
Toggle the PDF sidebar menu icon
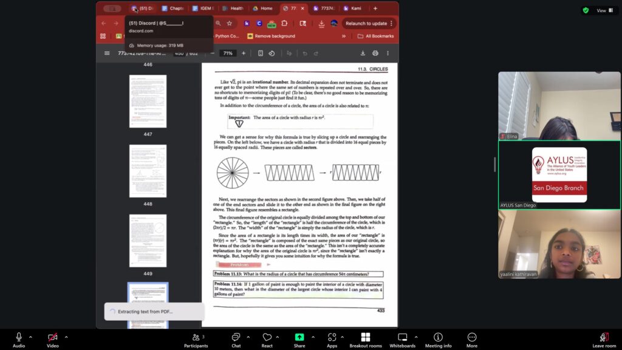click(x=107, y=53)
